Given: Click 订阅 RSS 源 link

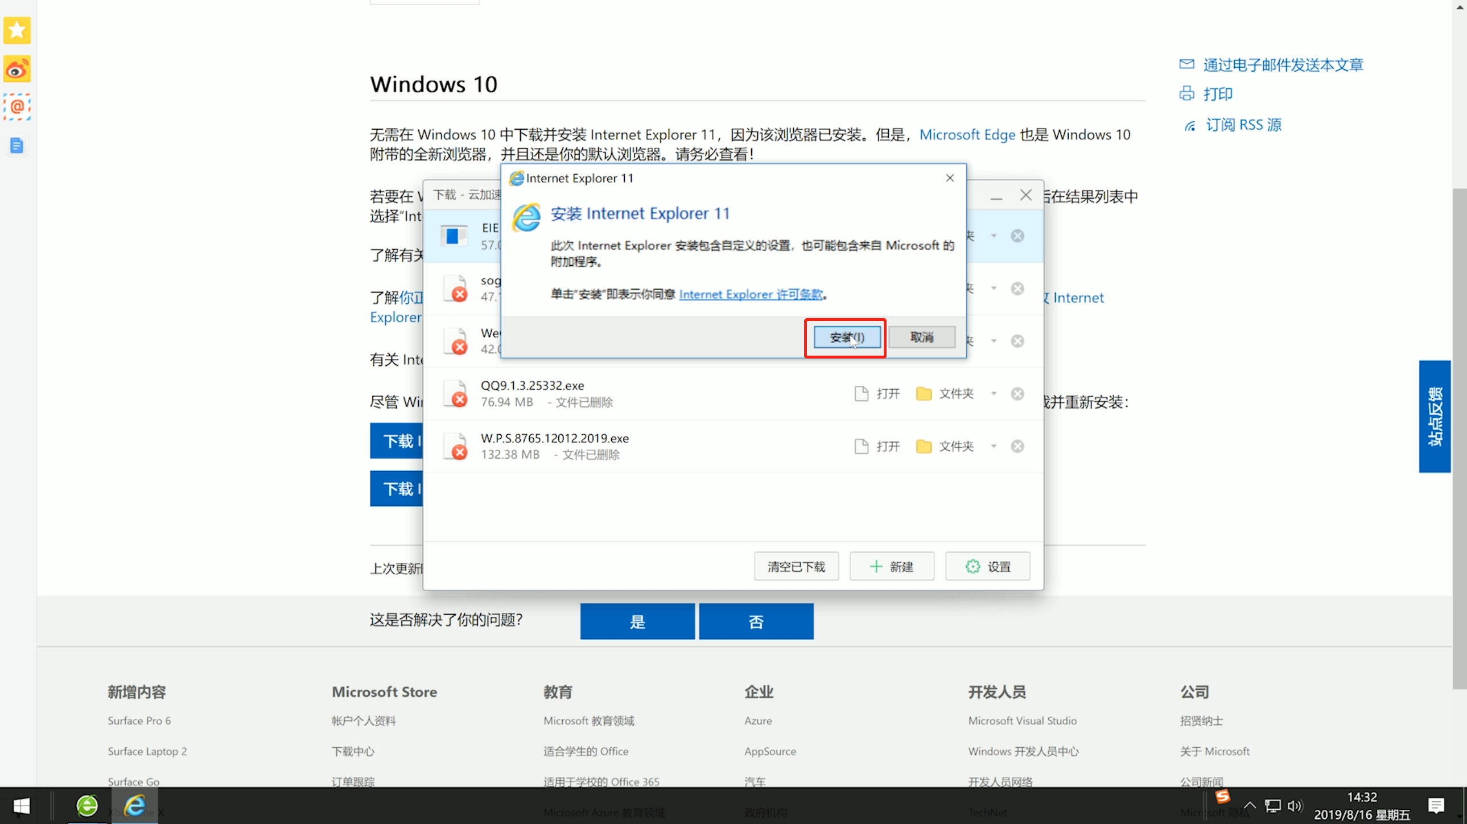Looking at the screenshot, I should pos(1243,125).
